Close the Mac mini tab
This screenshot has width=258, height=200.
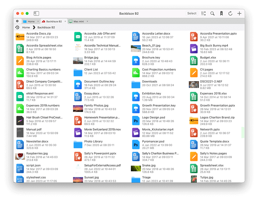[x=87, y=21]
